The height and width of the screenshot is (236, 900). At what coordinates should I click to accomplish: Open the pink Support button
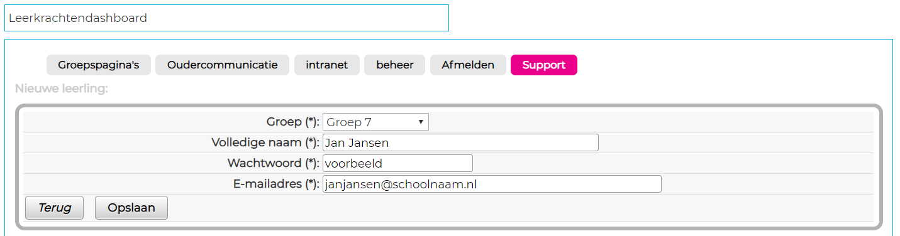[544, 65]
